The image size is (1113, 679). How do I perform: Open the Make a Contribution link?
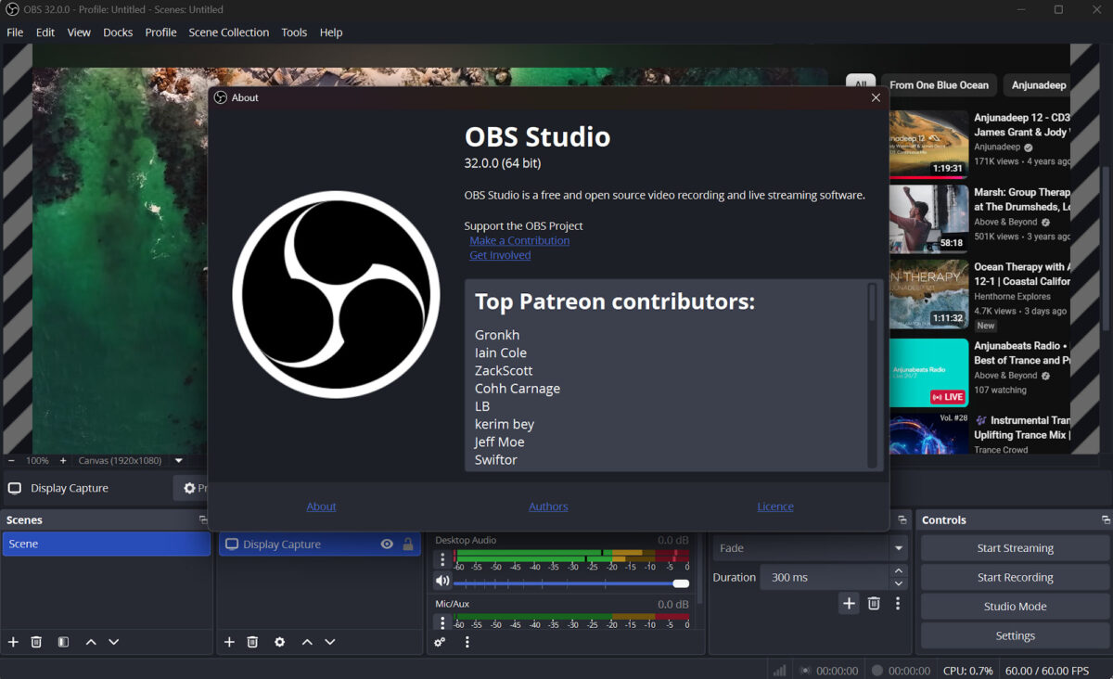[x=518, y=239]
